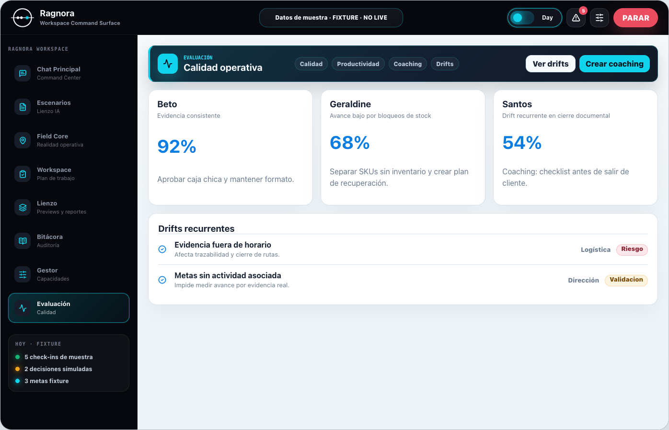Click the Field Core location pin icon
This screenshot has width=669, height=430.
click(x=23, y=140)
